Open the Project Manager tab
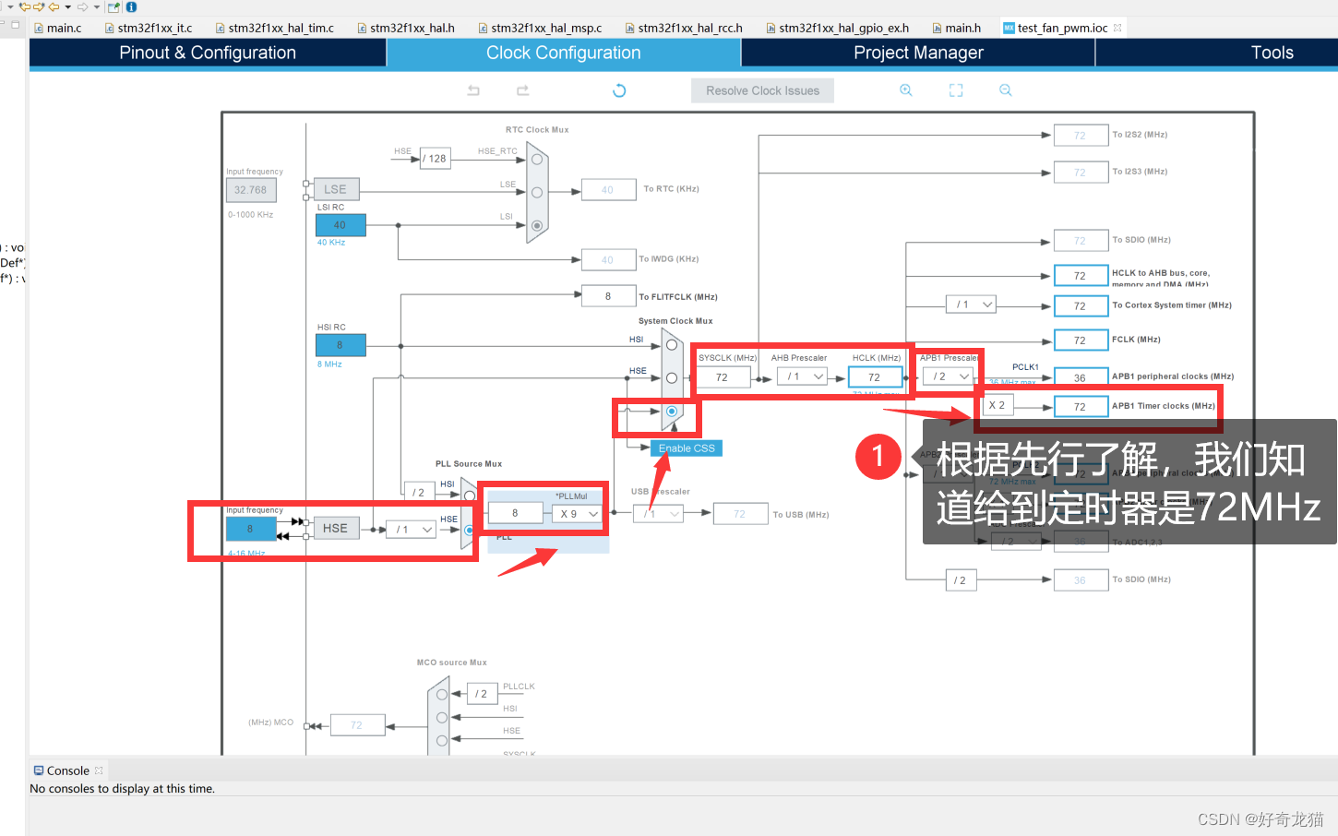Image resolution: width=1338 pixels, height=836 pixels. point(916,53)
